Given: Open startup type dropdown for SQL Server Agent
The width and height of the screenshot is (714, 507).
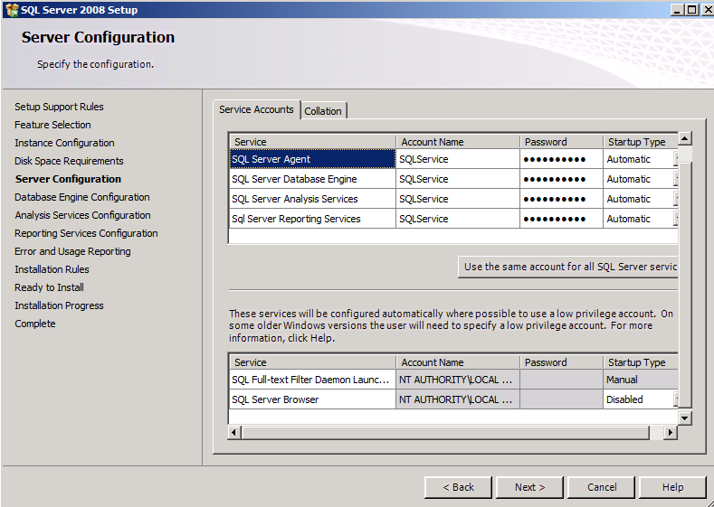Looking at the screenshot, I should pos(676,159).
